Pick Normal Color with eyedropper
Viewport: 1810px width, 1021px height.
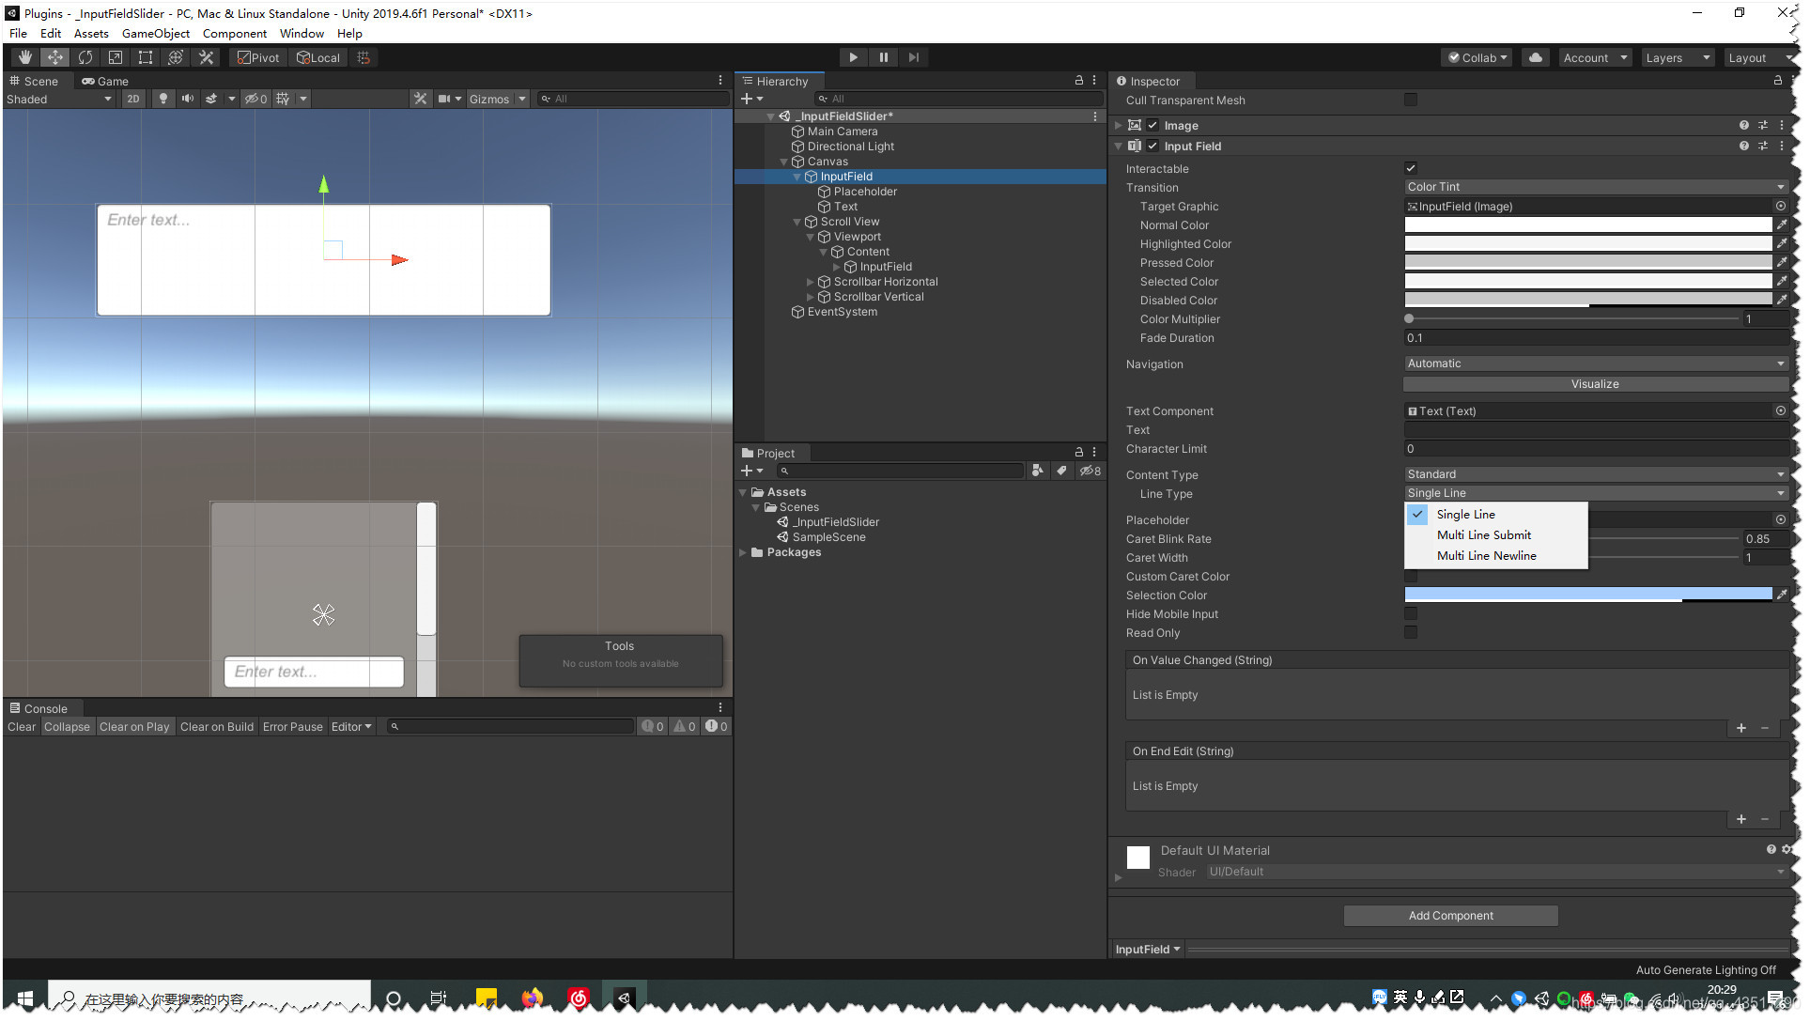coord(1781,225)
